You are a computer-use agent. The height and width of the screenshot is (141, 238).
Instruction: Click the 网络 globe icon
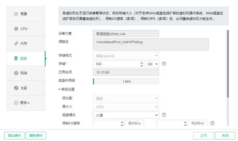[x=16, y=73]
